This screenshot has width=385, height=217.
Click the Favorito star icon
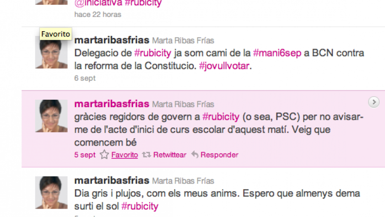[x=105, y=155]
